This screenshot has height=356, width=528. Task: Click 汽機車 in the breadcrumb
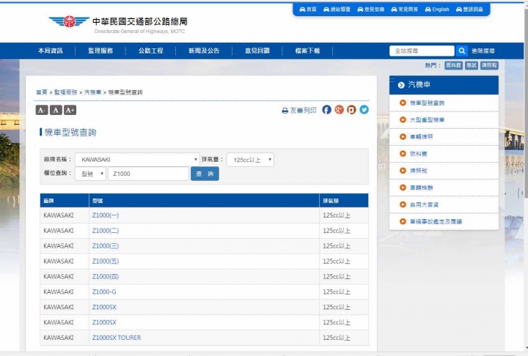click(x=92, y=92)
